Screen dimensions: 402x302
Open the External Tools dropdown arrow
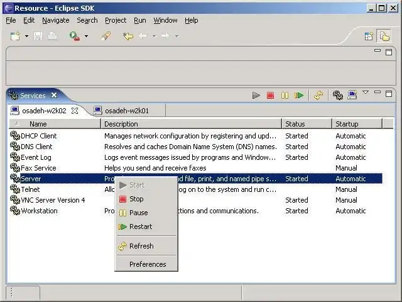pos(87,36)
